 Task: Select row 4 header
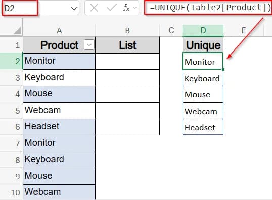[x=11, y=94]
